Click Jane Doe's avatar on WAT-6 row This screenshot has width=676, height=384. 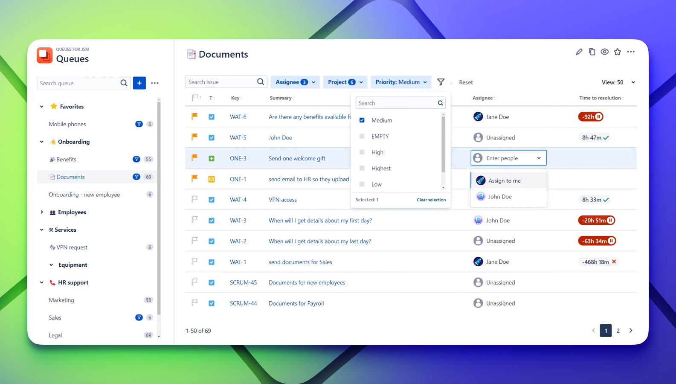tap(478, 116)
